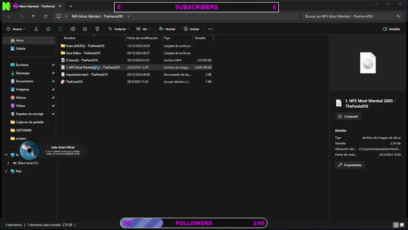The width and height of the screenshot is (408, 230).
Task: Click NFS Most Wanted path in address bar
Action: 97,16
